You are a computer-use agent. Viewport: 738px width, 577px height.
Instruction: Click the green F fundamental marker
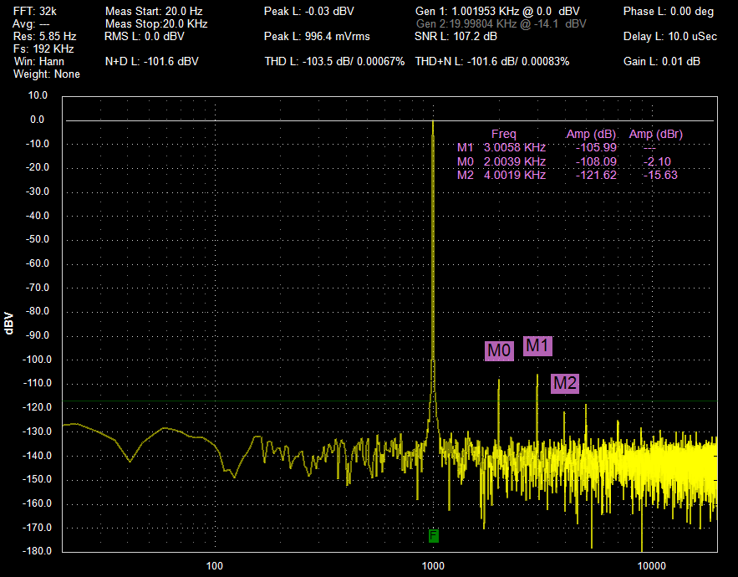(434, 535)
